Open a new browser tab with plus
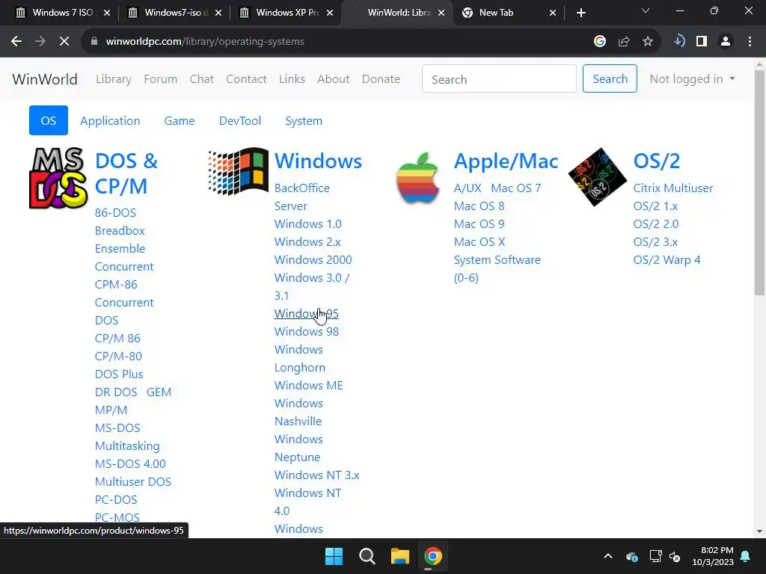766x574 pixels. point(580,13)
